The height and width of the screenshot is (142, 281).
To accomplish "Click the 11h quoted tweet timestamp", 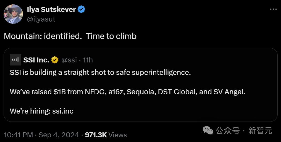I will [x=88, y=60].
